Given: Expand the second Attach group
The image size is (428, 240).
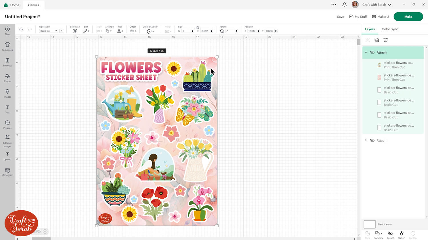Looking at the screenshot, I should tap(366, 140).
